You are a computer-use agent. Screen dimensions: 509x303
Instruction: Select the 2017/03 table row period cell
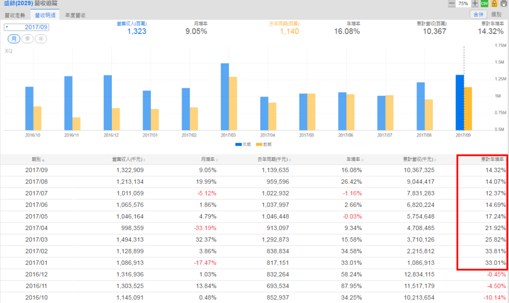point(36,240)
